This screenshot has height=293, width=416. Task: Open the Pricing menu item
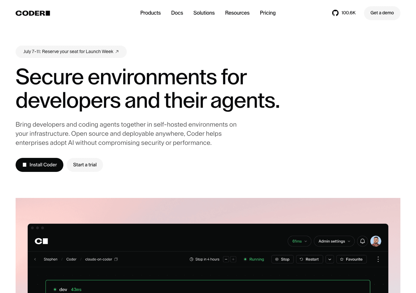pos(268,13)
